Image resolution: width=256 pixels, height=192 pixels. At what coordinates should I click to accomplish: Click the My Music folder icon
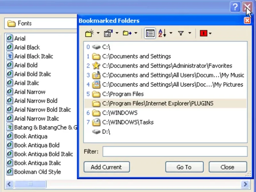coord(96,75)
